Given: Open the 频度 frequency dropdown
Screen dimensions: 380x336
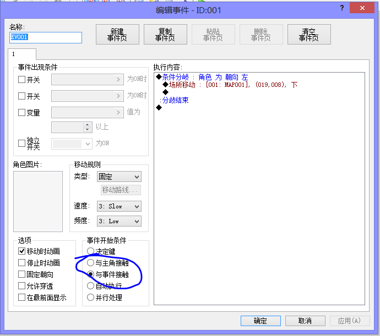Looking at the screenshot, I should 119,221.
